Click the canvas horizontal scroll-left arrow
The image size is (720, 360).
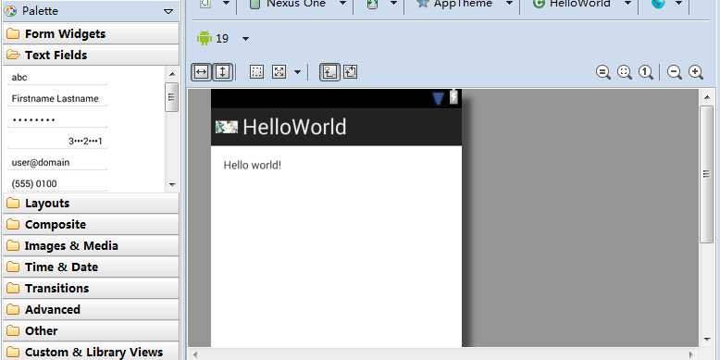click(x=195, y=355)
